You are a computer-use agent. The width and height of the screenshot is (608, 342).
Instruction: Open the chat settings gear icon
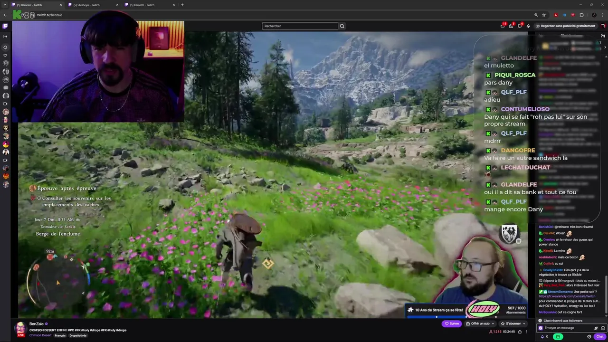click(x=589, y=337)
